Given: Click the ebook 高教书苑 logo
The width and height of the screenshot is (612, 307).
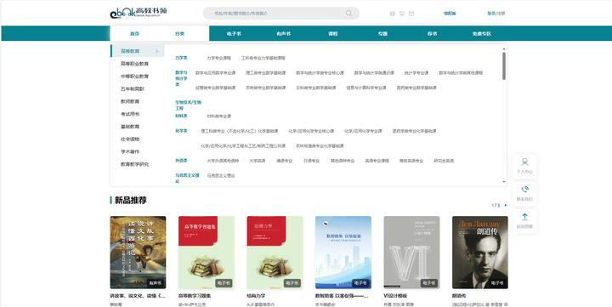Looking at the screenshot, I should (x=139, y=13).
